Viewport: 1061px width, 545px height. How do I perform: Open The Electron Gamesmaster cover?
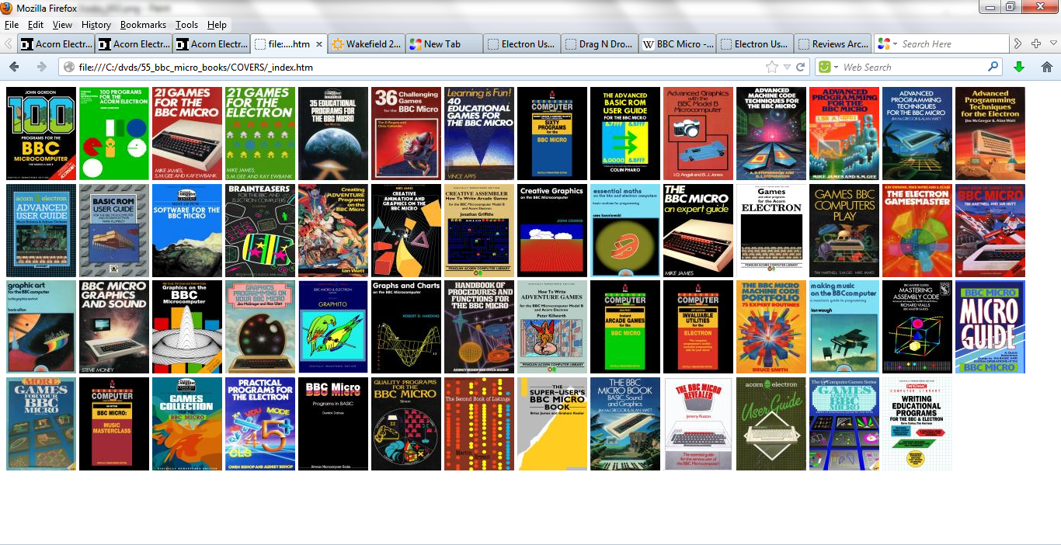(x=917, y=231)
